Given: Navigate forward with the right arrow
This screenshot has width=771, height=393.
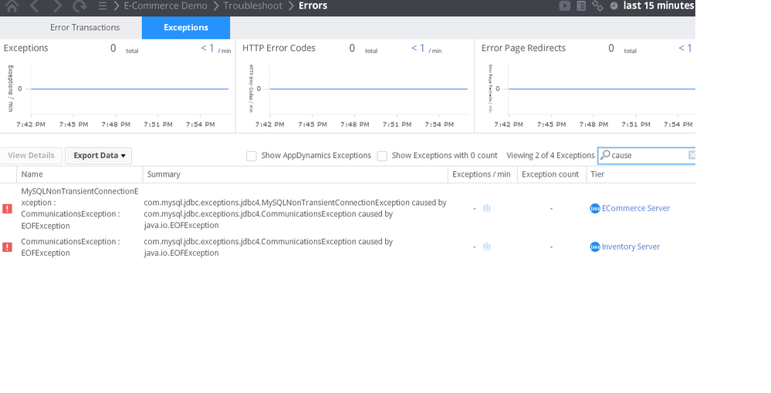Looking at the screenshot, I should coord(57,6).
